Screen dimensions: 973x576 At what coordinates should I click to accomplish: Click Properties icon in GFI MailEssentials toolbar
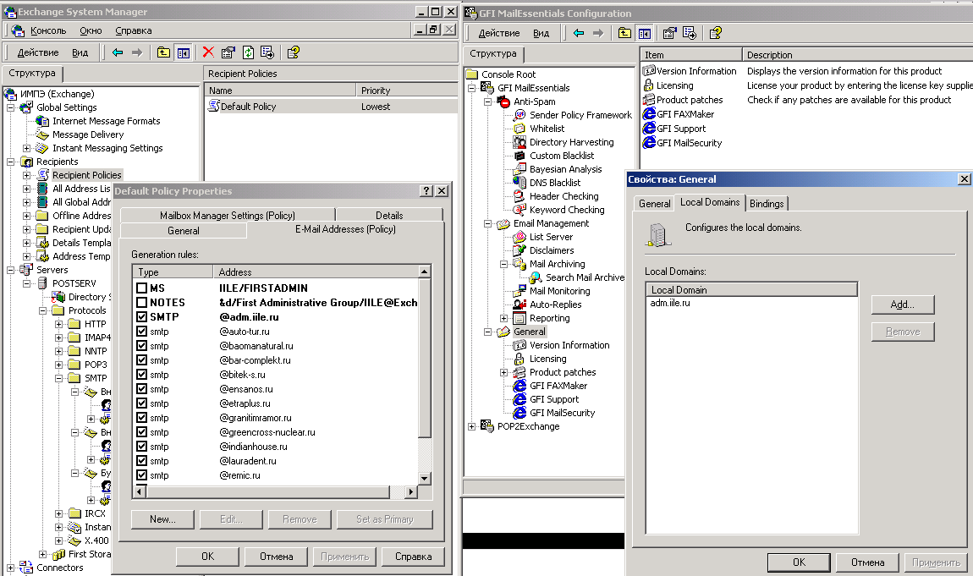669,33
